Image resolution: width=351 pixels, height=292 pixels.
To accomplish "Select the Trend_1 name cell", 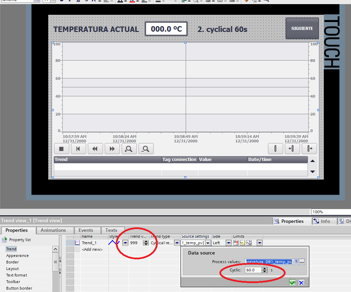I will pyautogui.click(x=94, y=243).
